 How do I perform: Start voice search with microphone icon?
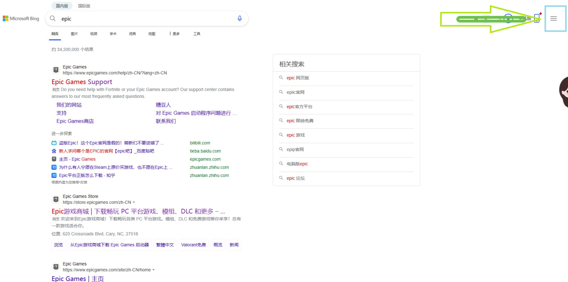240,19
